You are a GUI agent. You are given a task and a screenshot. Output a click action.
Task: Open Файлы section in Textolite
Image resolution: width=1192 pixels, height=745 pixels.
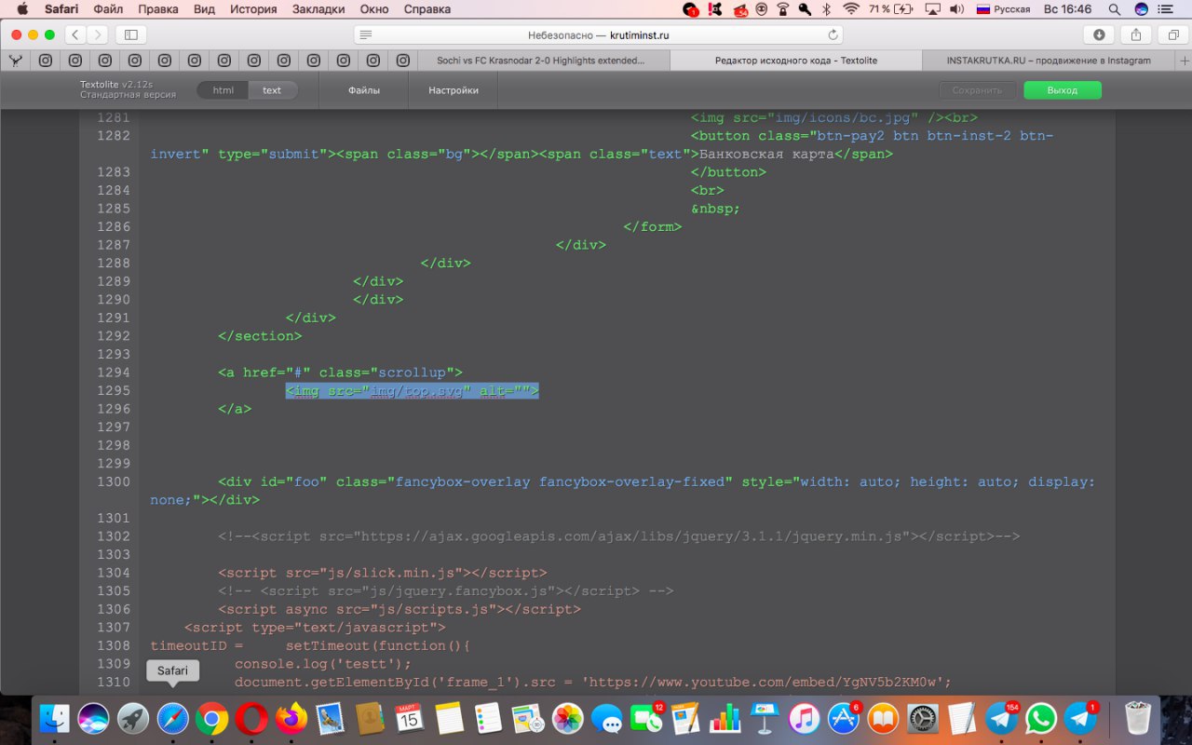coord(364,90)
